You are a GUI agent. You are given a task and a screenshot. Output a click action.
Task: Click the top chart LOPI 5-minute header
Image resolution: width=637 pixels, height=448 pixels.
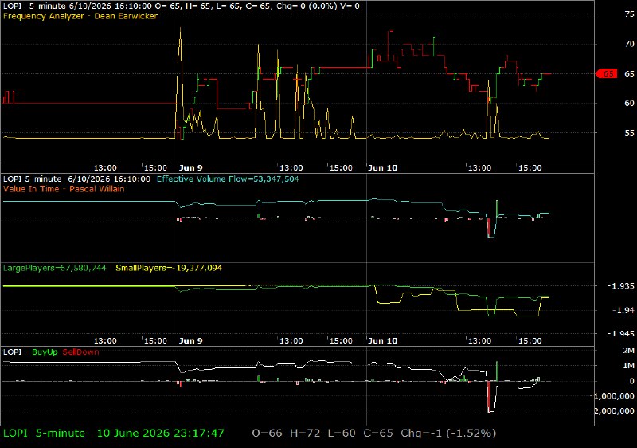click(x=182, y=6)
